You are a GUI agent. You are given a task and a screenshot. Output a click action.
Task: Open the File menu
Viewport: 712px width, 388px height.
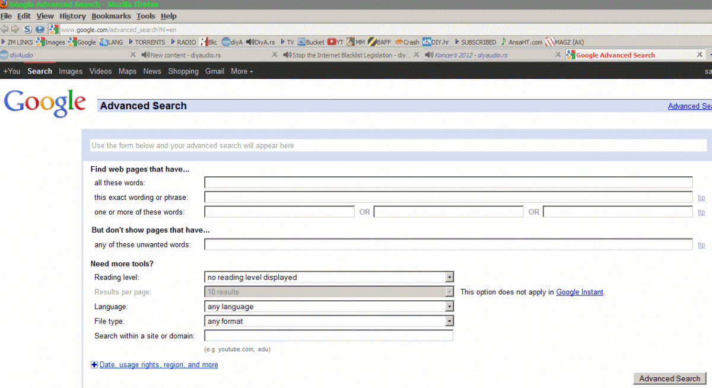click(7, 16)
